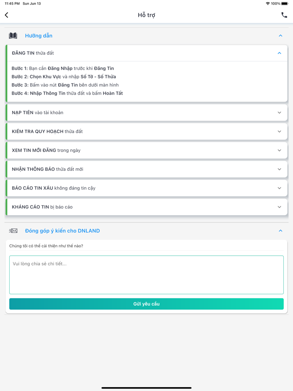
Task: Click the envelope feedback icon
Action: click(x=13, y=231)
